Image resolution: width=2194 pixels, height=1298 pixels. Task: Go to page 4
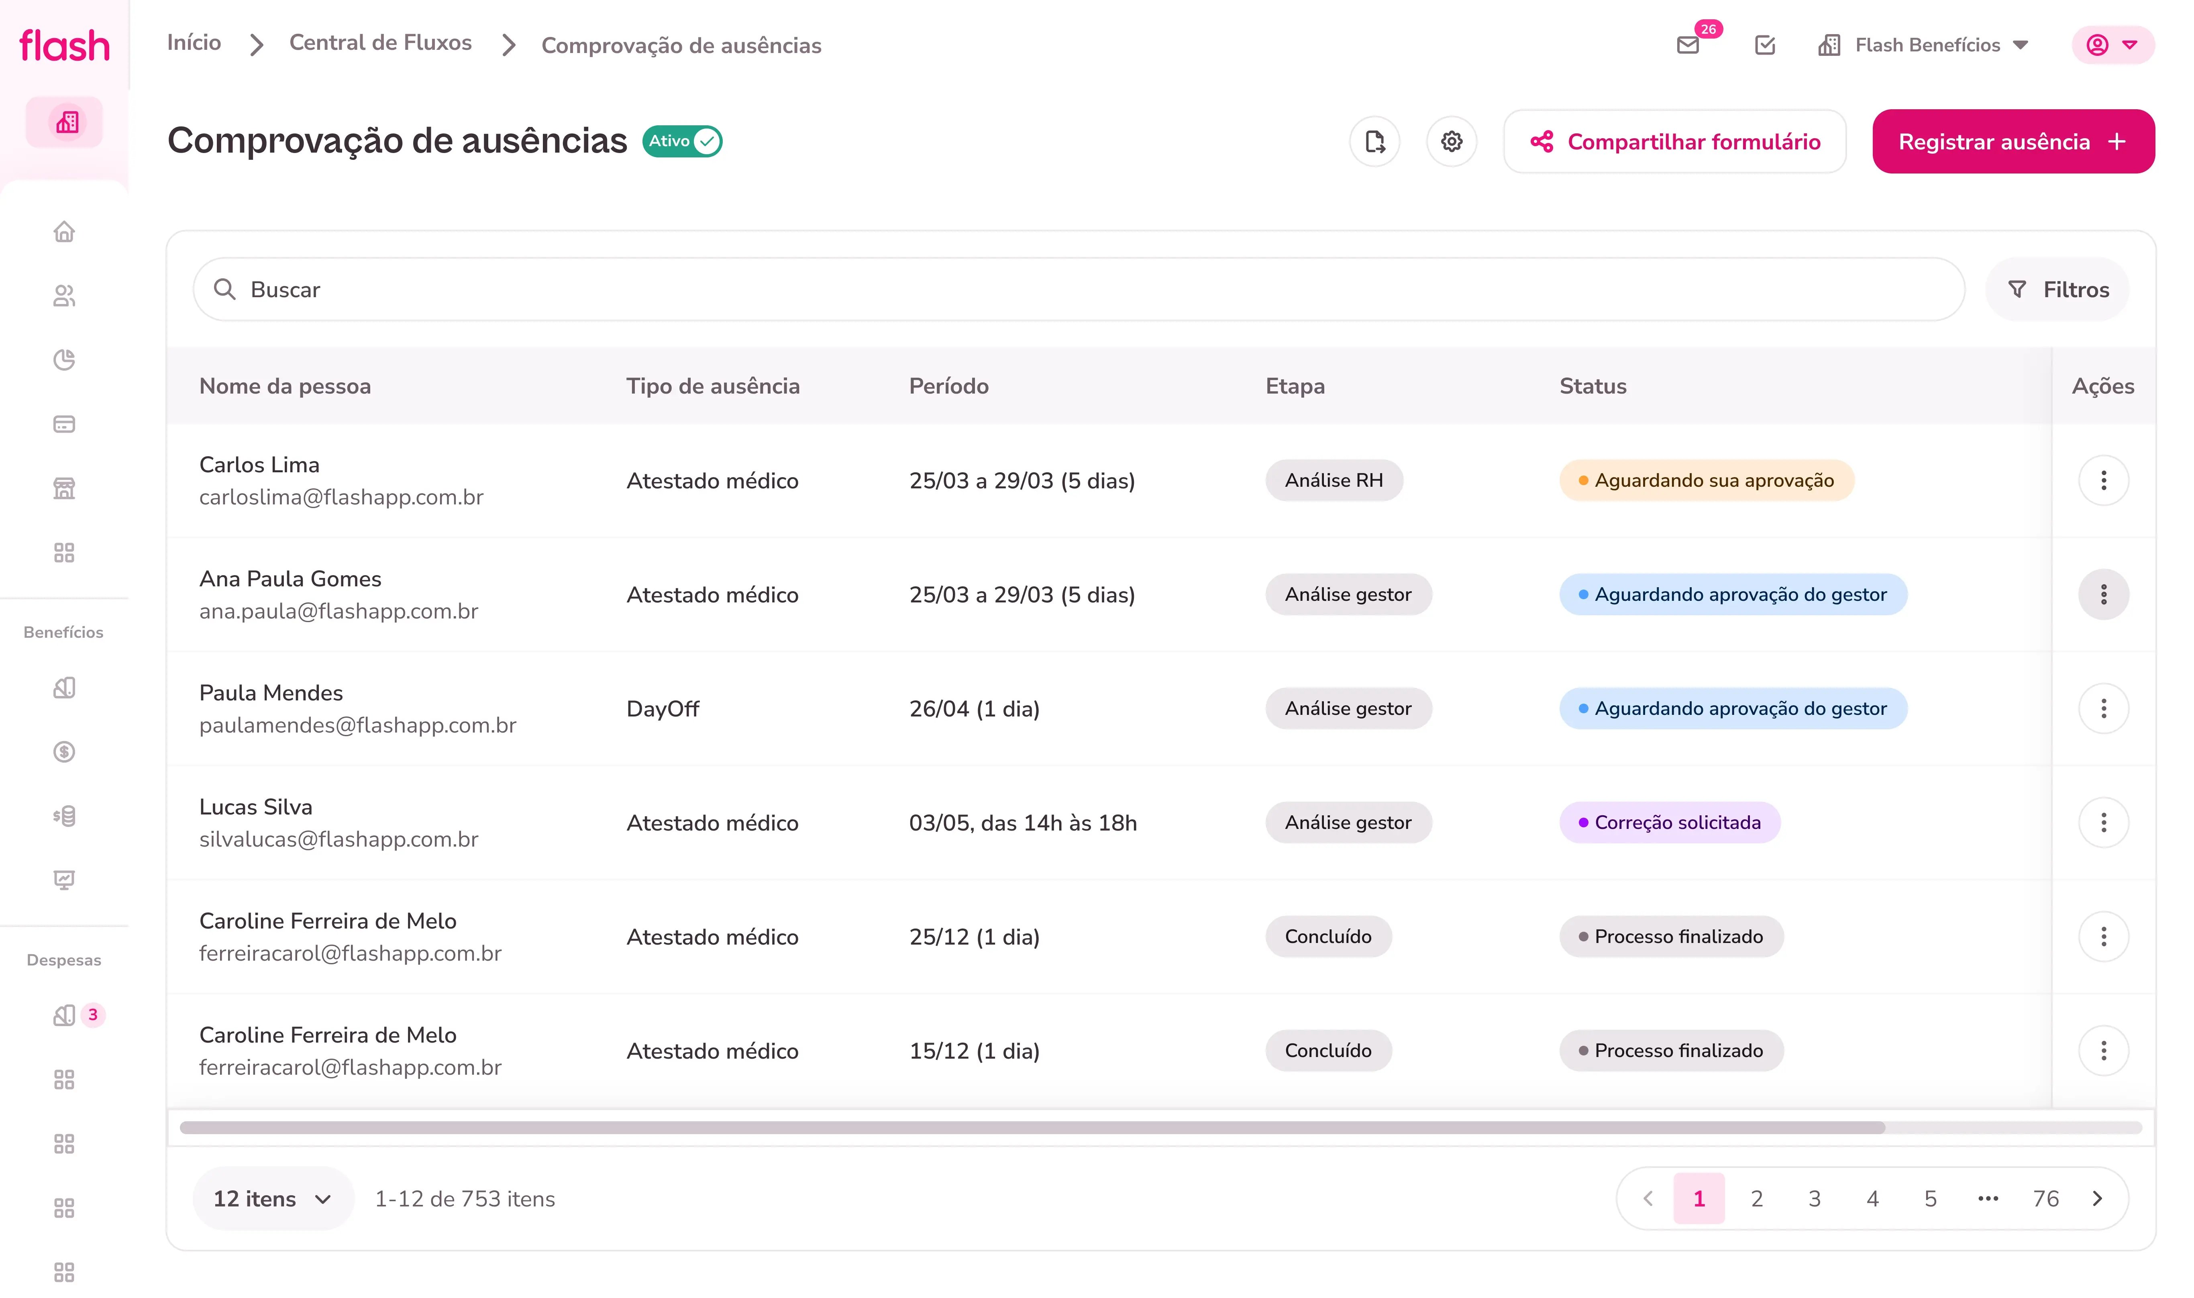(x=1872, y=1198)
